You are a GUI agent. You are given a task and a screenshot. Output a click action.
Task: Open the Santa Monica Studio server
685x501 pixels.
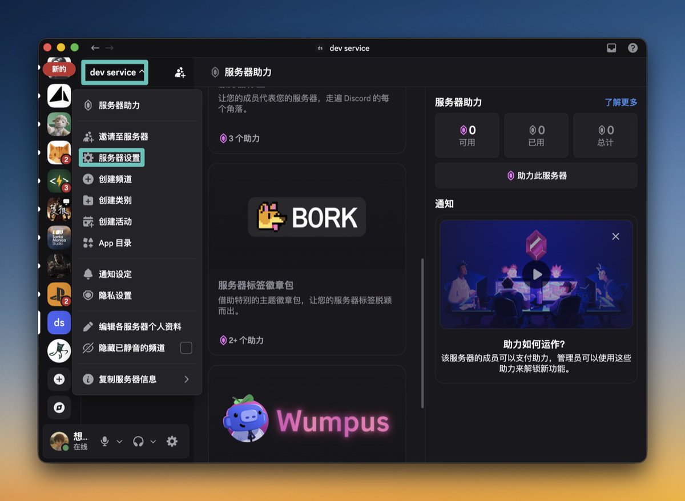(59, 237)
